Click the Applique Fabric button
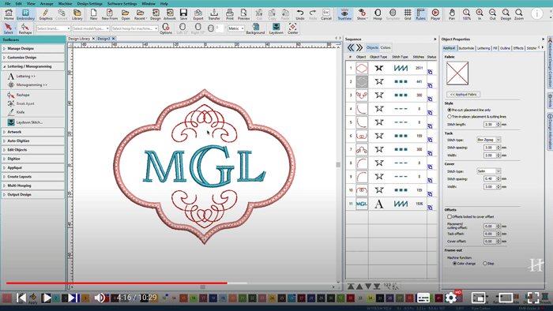The width and height of the screenshot is (553, 311). pos(464,95)
